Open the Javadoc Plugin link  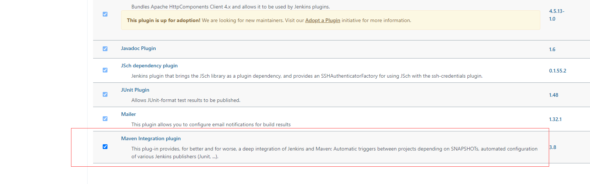pyautogui.click(x=138, y=48)
